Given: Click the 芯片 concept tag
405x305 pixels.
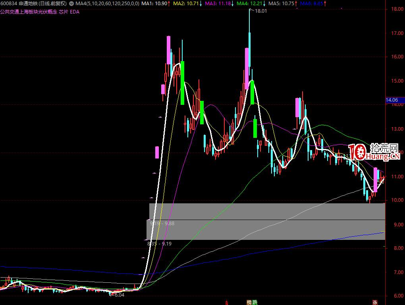Looking at the screenshot, I should [63, 12].
